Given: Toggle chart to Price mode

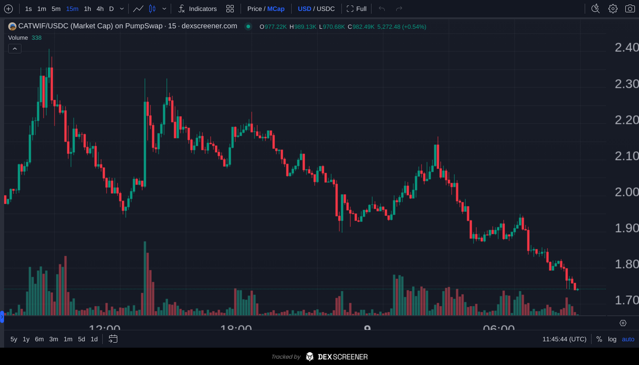Looking at the screenshot, I should 255,9.
